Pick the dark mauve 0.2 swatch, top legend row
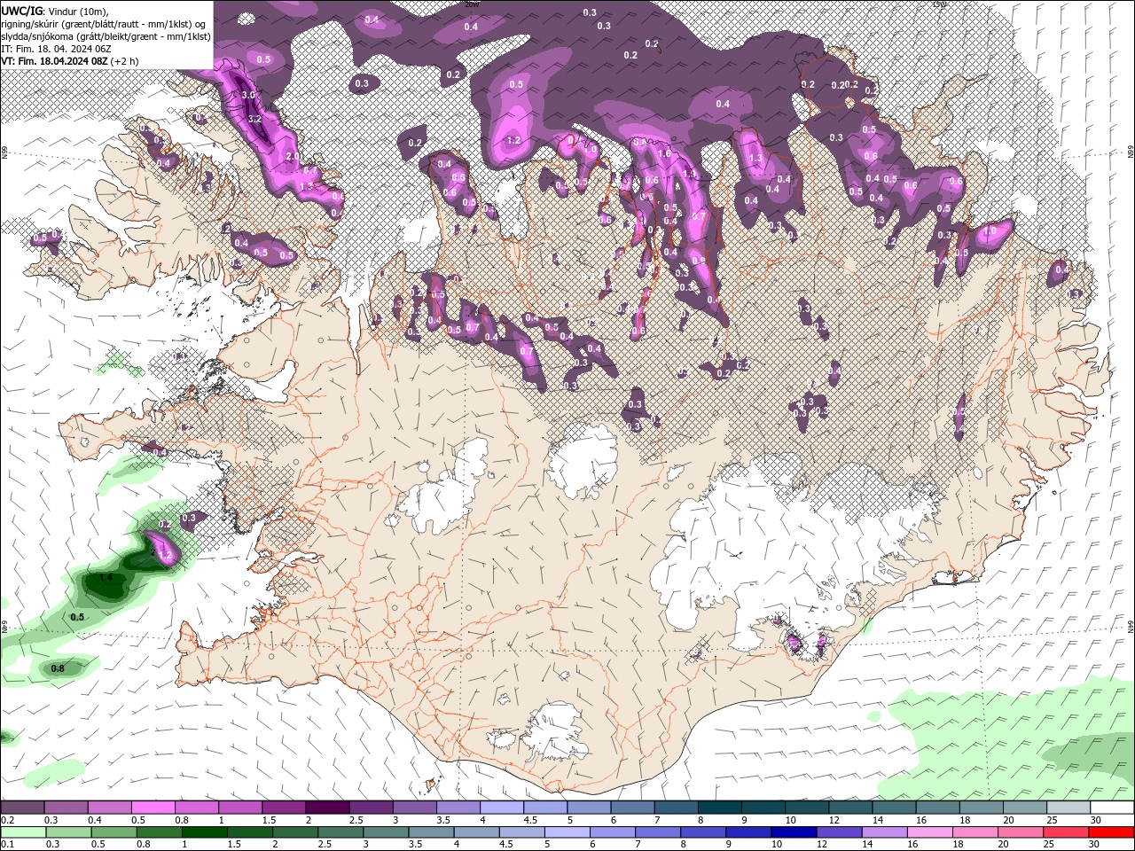Image resolution: width=1135 pixels, height=851 pixels. 22,808
